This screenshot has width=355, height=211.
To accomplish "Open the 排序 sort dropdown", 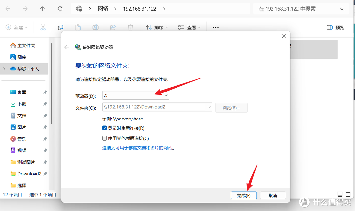I will point(157,27).
